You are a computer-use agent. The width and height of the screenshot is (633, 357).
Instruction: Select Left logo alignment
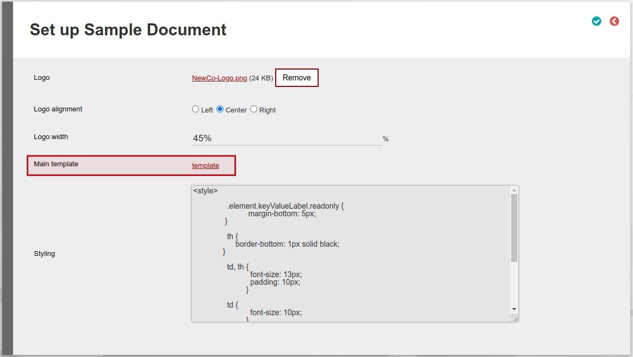[195, 109]
